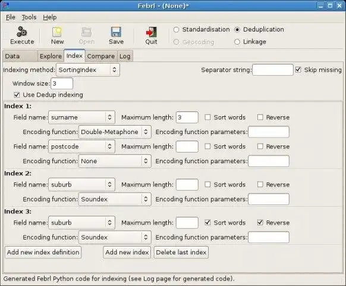Minimize the Febrl window
The height and width of the screenshot is (286, 346).
(x=320, y=5)
